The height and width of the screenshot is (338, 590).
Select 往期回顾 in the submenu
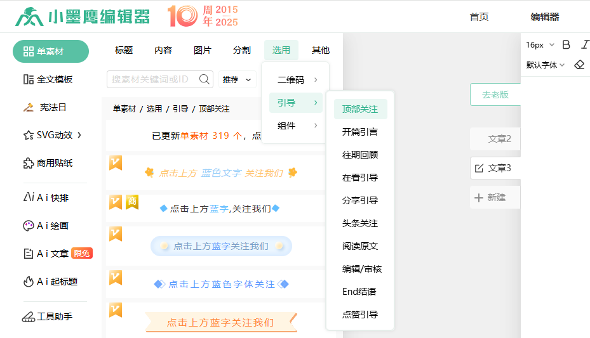point(359,155)
